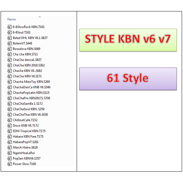Click file icon for Power Slow.T160
Viewport: 183px width, 183px height.
[9, 164]
